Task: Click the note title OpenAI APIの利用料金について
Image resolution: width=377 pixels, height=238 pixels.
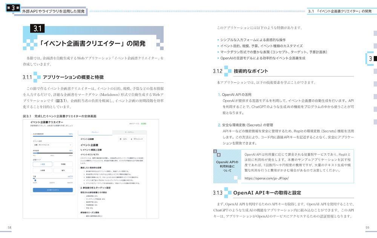Action: [x=227, y=166]
